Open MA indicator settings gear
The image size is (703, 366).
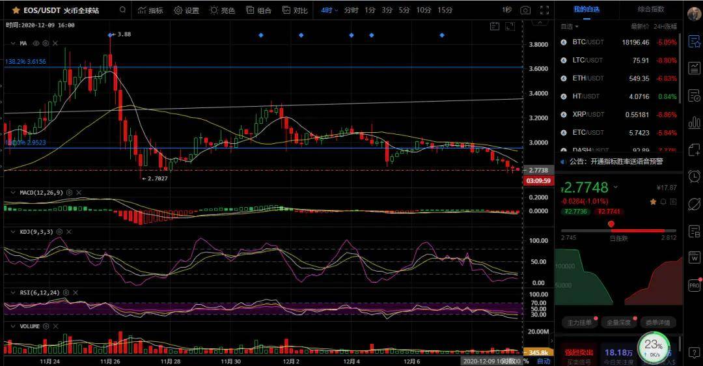[46, 44]
